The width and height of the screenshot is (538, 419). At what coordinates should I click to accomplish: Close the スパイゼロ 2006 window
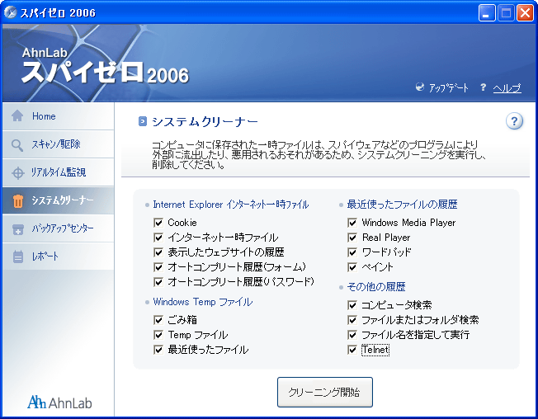pos(525,13)
